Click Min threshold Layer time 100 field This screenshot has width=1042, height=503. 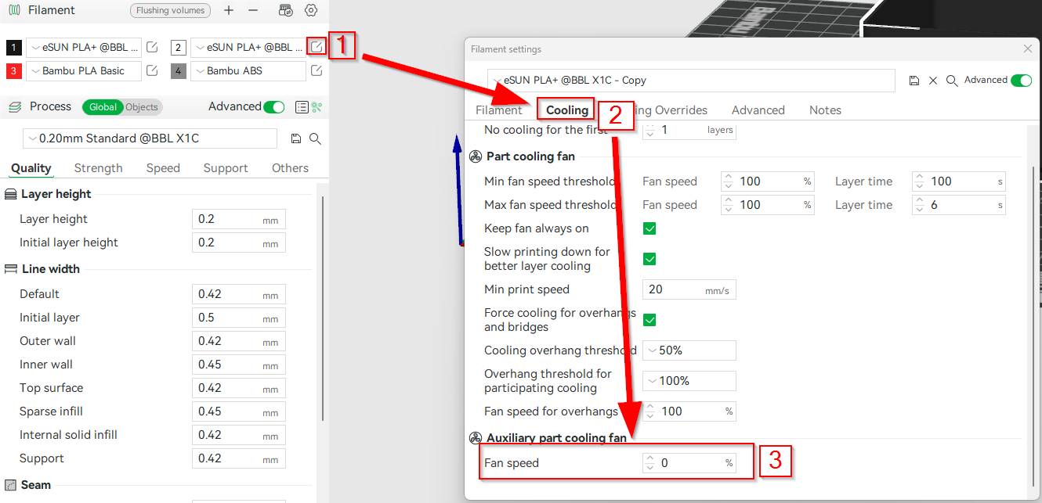[x=959, y=181]
